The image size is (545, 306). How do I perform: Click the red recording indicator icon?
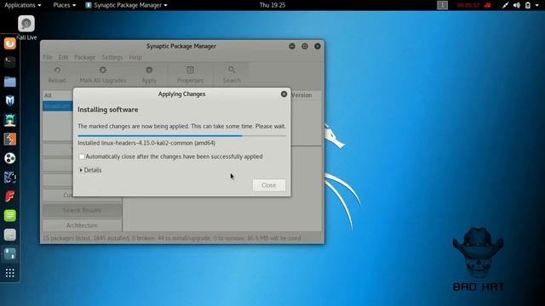point(488,5)
